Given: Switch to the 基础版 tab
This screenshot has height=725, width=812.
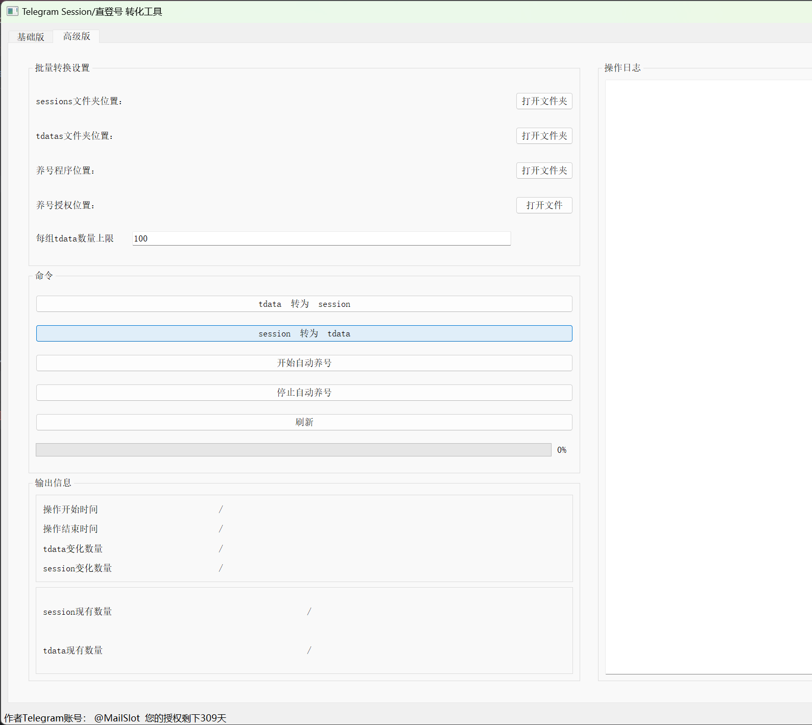Looking at the screenshot, I should pos(31,37).
